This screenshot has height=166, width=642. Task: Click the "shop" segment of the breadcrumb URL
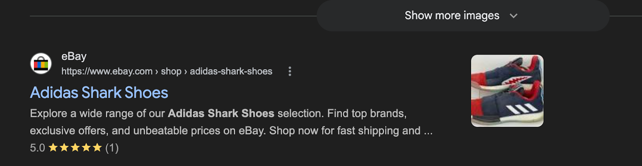click(171, 71)
